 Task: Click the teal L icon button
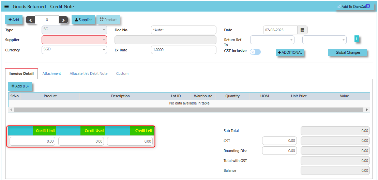coord(357,39)
